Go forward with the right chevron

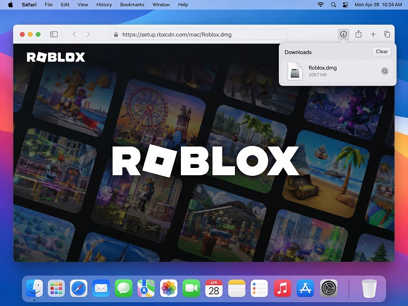(x=88, y=34)
